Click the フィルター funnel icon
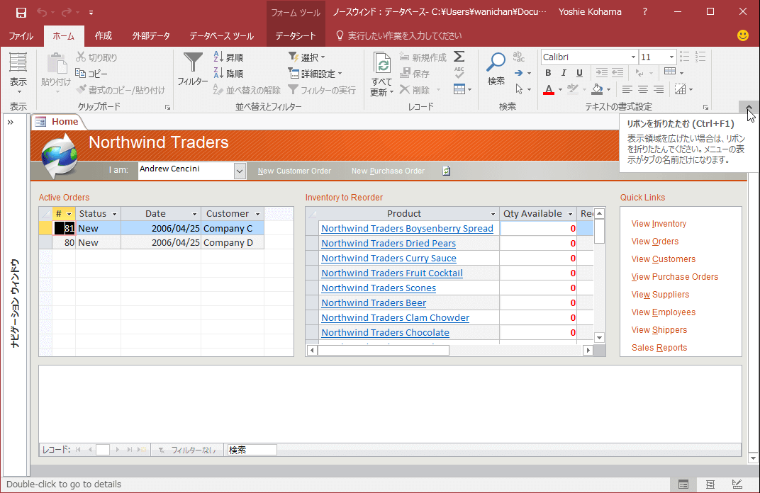The width and height of the screenshot is (760, 493). point(193,63)
